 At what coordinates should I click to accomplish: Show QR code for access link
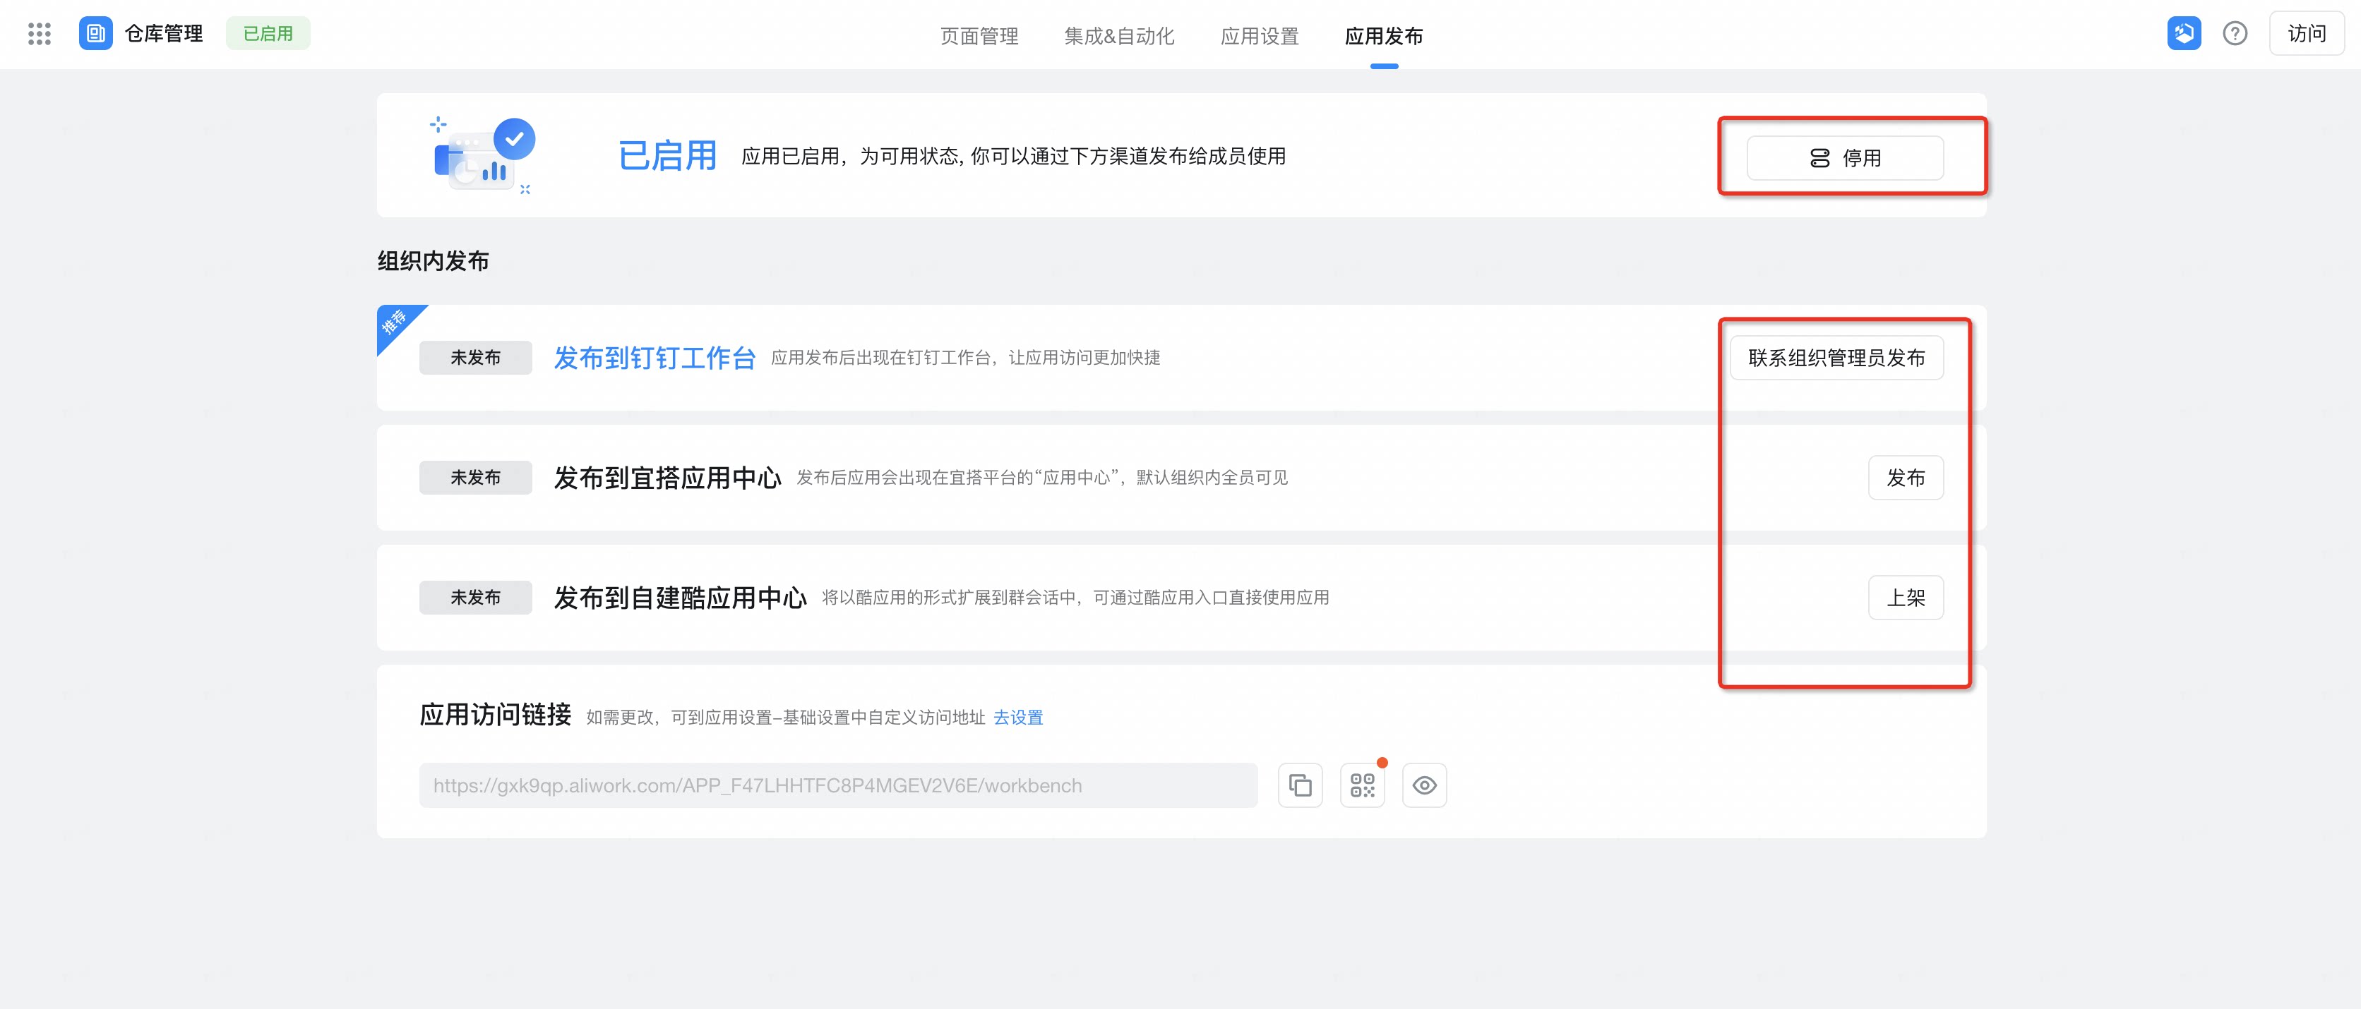(x=1362, y=785)
